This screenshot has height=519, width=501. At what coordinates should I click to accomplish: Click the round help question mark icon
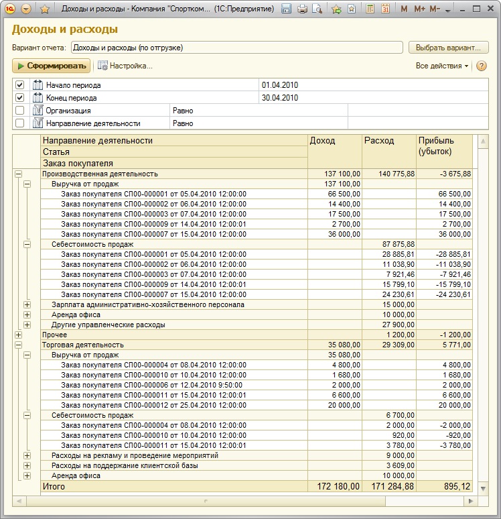point(481,66)
